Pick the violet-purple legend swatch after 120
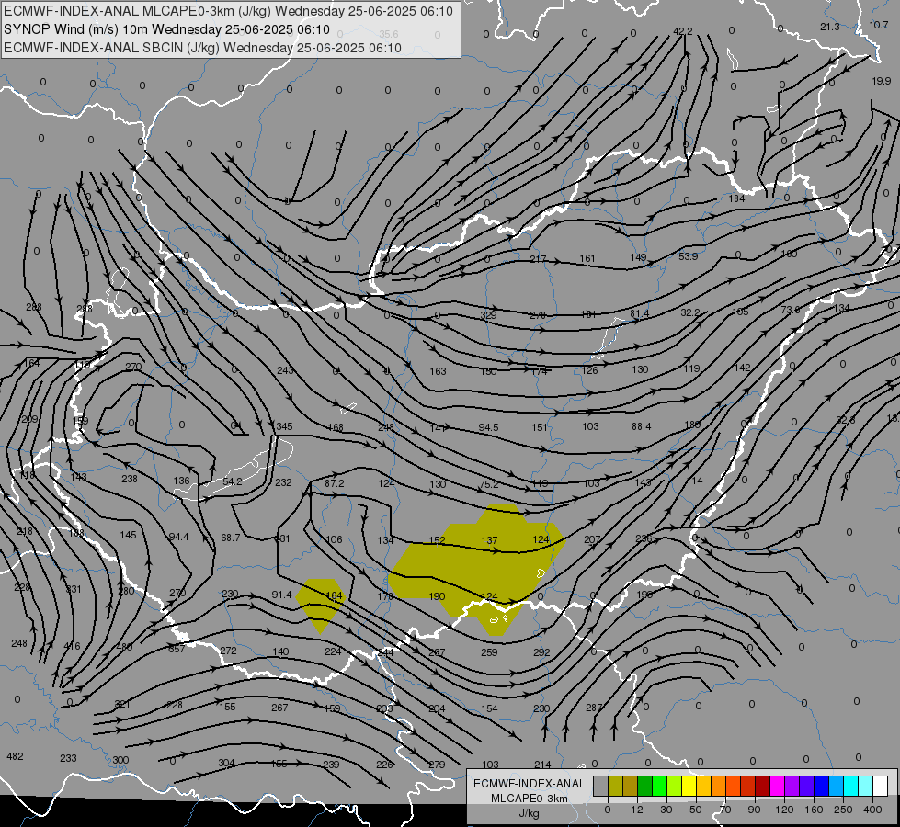The height and width of the screenshot is (827, 900). pos(792,787)
